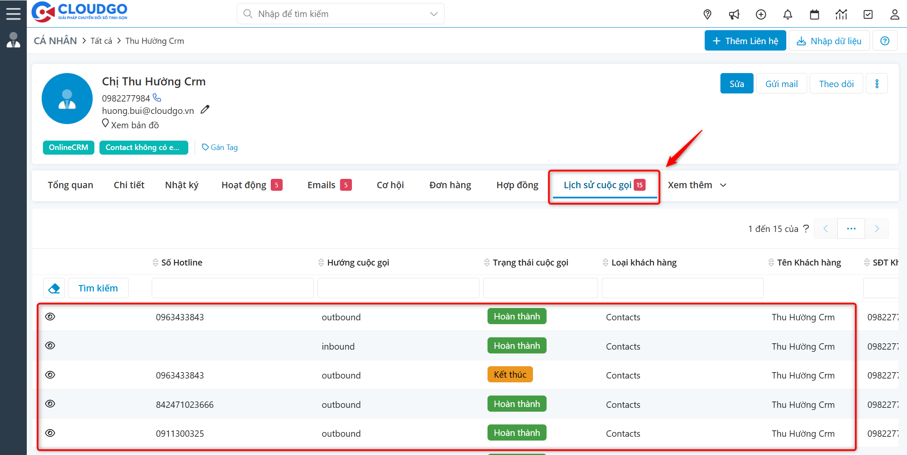
Task: Click the pencil icon beside the email address
Action: click(x=205, y=110)
